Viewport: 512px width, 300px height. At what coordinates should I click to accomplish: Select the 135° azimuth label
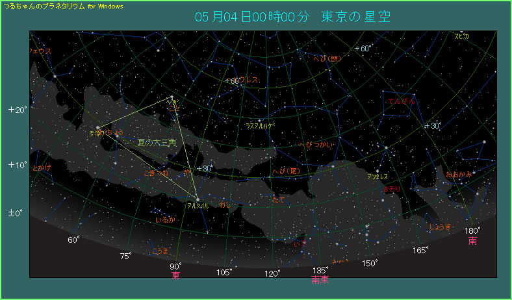click(320, 270)
